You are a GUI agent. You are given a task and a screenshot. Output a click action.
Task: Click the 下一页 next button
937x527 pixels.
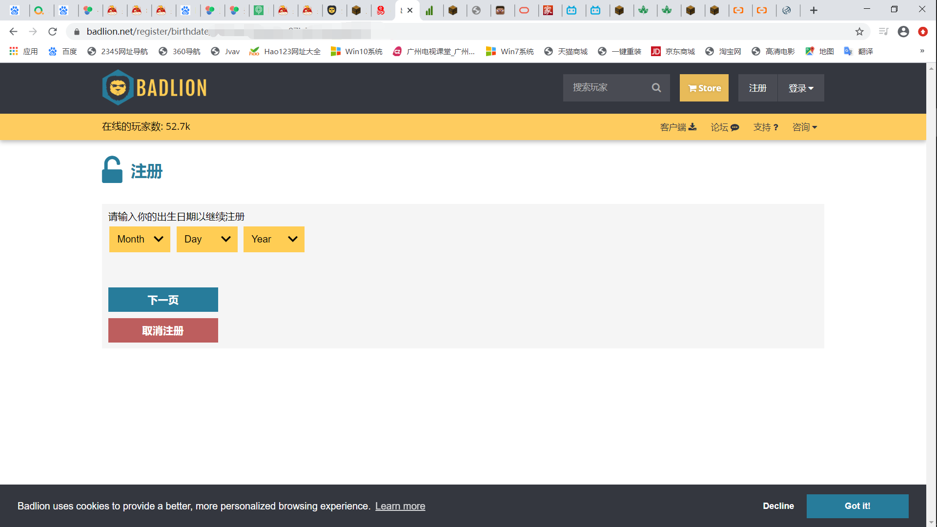tap(163, 300)
